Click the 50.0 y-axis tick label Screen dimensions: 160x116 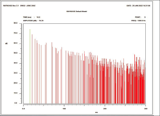[x=15, y=53]
